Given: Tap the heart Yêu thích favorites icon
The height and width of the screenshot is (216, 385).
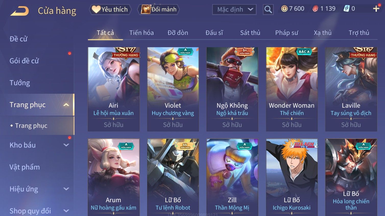Looking at the screenshot, I should pyautogui.click(x=96, y=9).
